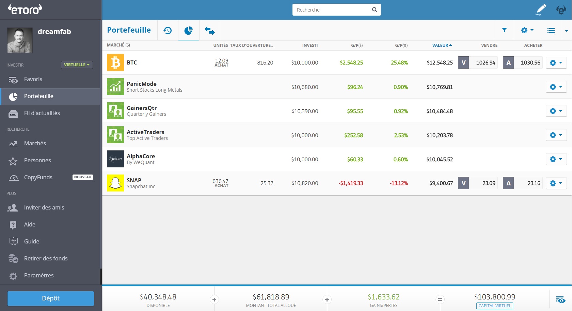Open the VIRTUELLE account mode dropdown

click(x=77, y=65)
